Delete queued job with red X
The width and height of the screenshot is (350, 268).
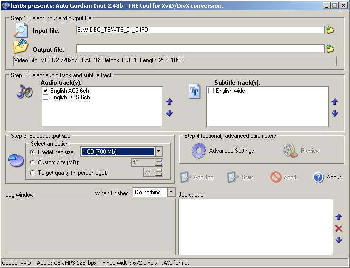pyautogui.click(x=339, y=228)
